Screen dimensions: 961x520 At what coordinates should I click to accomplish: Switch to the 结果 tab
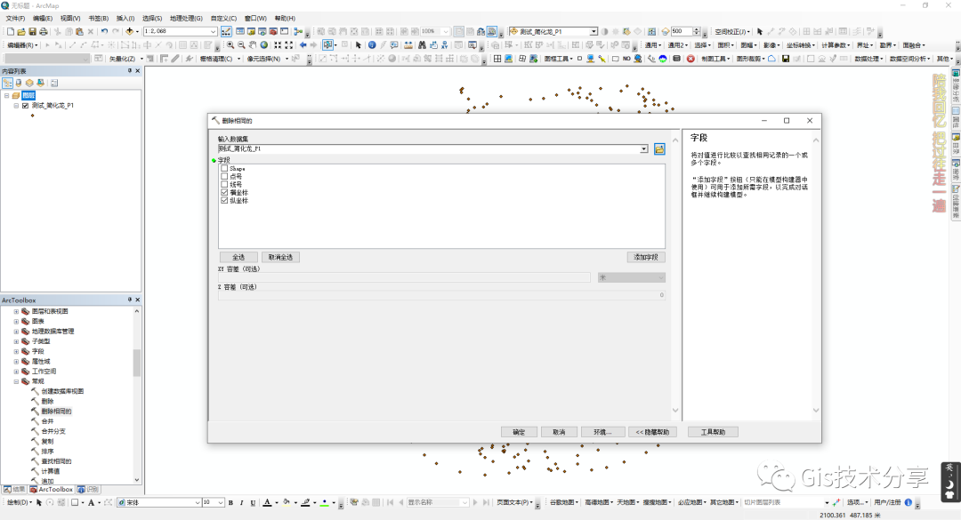pyautogui.click(x=14, y=489)
